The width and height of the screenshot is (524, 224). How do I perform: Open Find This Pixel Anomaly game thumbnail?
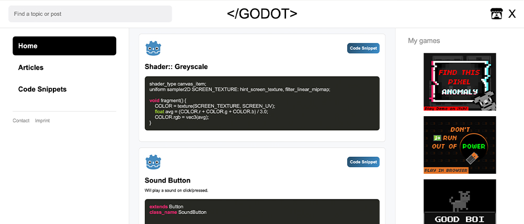point(460,82)
